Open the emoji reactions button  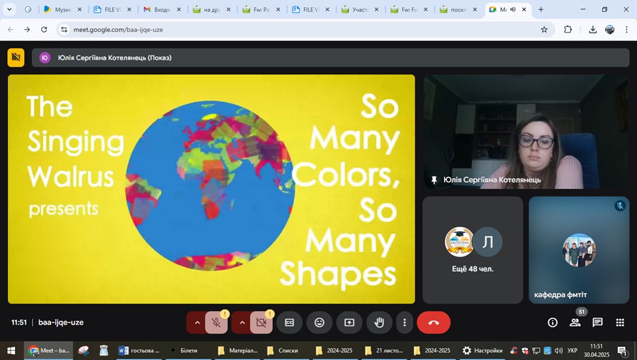(x=319, y=323)
